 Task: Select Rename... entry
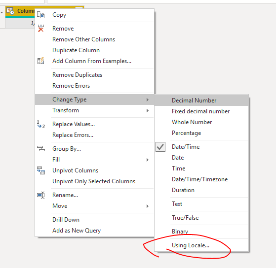(x=94, y=195)
